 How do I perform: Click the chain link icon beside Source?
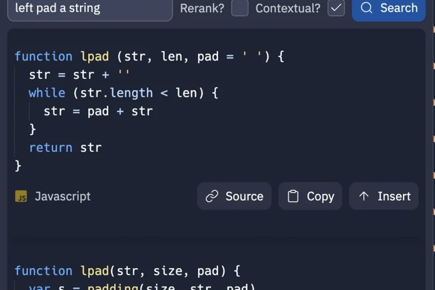click(212, 197)
